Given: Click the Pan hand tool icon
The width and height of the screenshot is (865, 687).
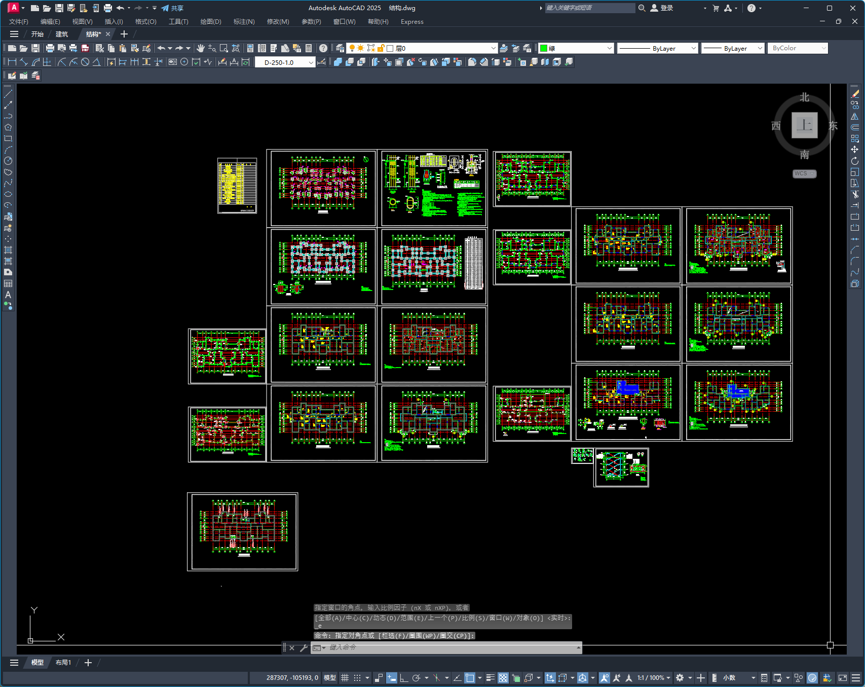Looking at the screenshot, I should point(201,48).
